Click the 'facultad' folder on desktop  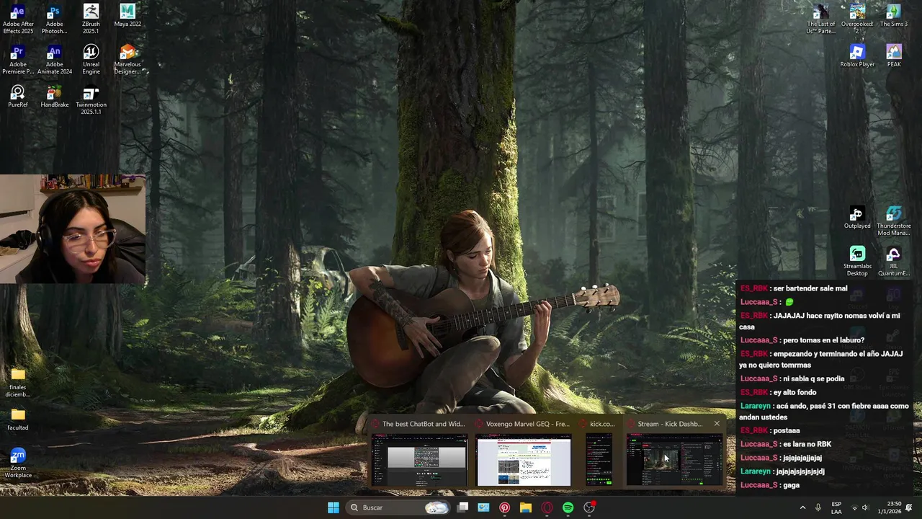point(18,420)
